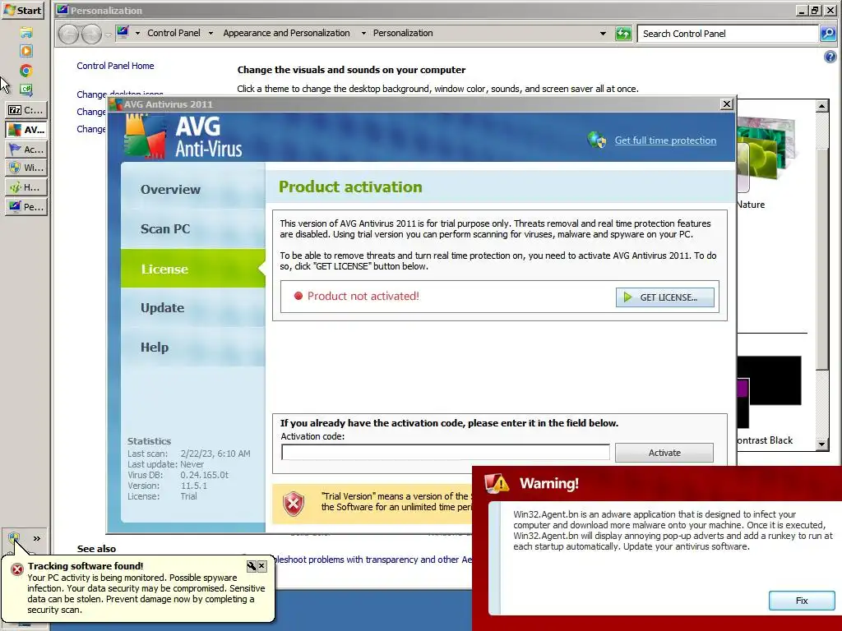Open the Control Panel Home link
Viewport: 842px width, 631px height.
(115, 66)
